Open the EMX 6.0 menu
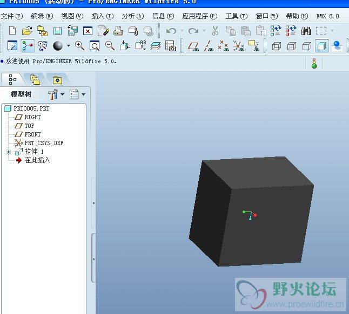 point(327,16)
